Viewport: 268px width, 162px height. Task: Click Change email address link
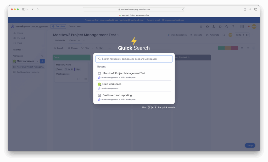point(173,20)
